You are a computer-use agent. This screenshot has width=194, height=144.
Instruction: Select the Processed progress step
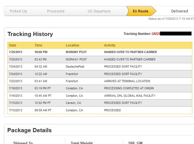[x=56, y=11]
